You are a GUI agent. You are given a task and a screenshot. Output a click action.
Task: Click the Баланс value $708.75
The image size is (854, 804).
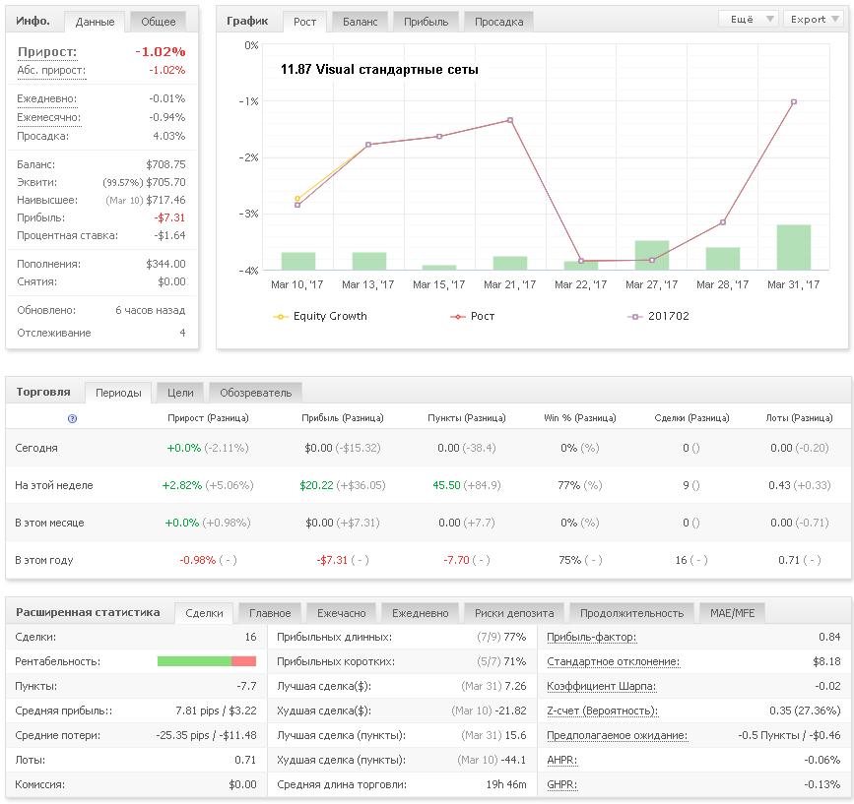(x=165, y=164)
